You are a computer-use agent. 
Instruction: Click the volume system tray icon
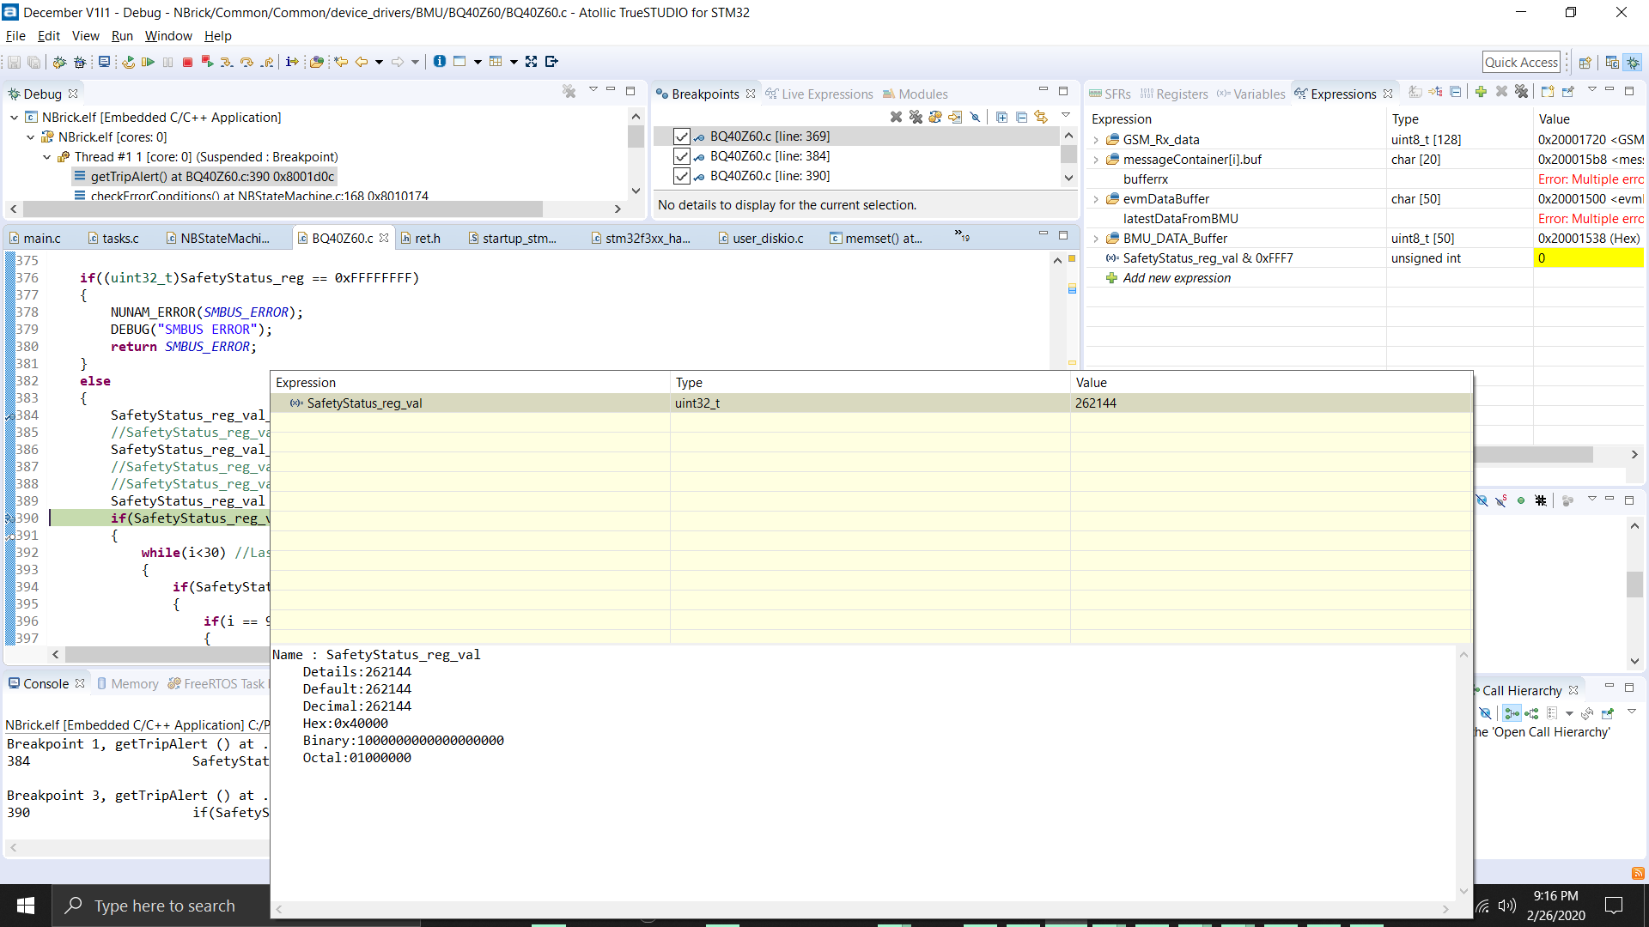coord(1507,906)
